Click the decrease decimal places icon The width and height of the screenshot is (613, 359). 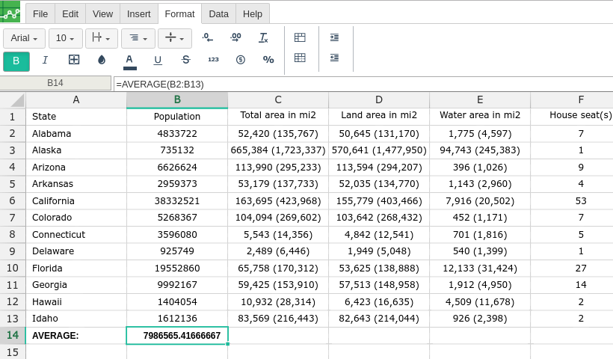[208, 38]
